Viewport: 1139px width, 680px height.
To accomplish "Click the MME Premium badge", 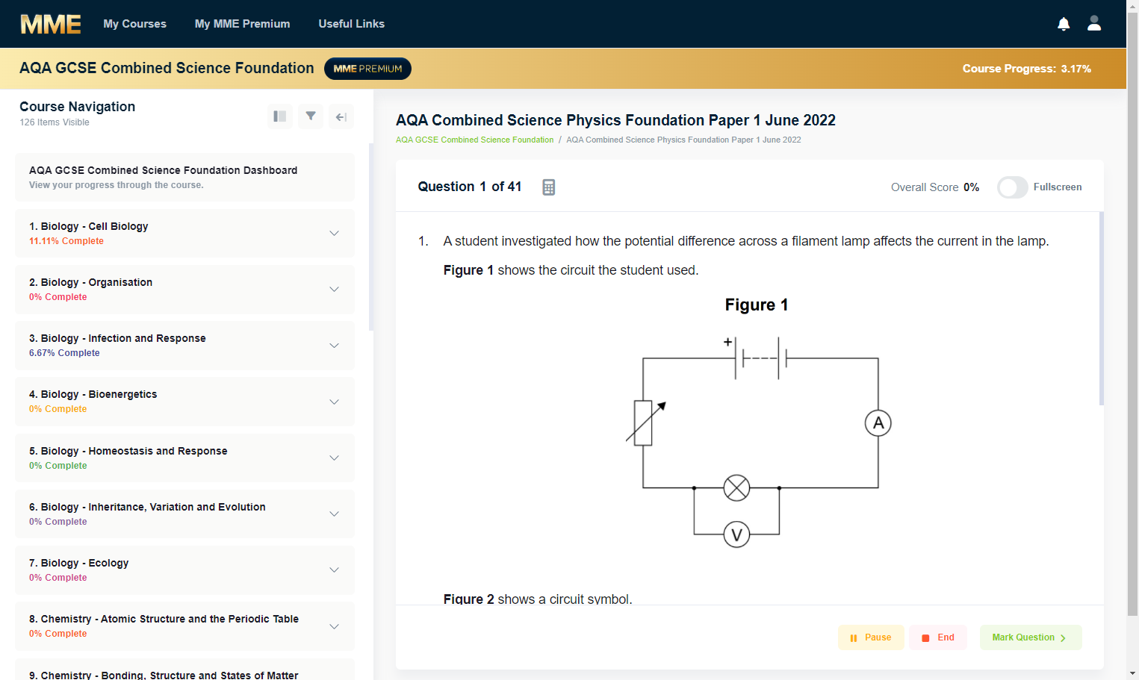I will coord(367,69).
